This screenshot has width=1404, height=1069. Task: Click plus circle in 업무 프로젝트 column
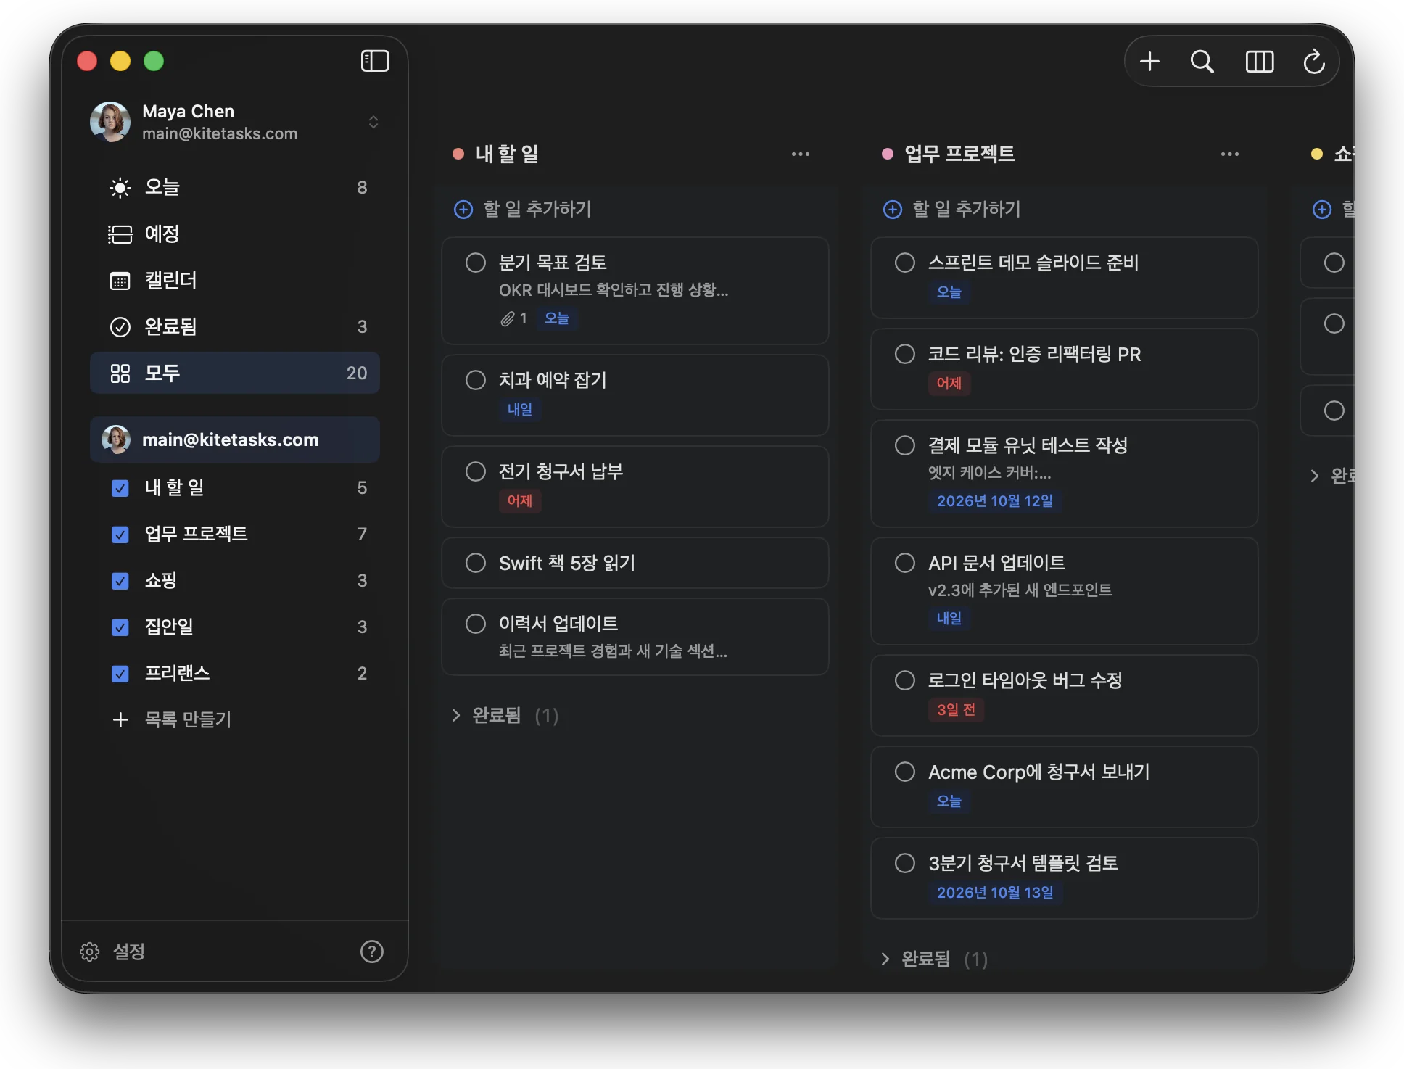893,210
